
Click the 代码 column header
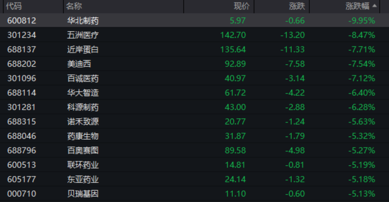click(x=14, y=6)
